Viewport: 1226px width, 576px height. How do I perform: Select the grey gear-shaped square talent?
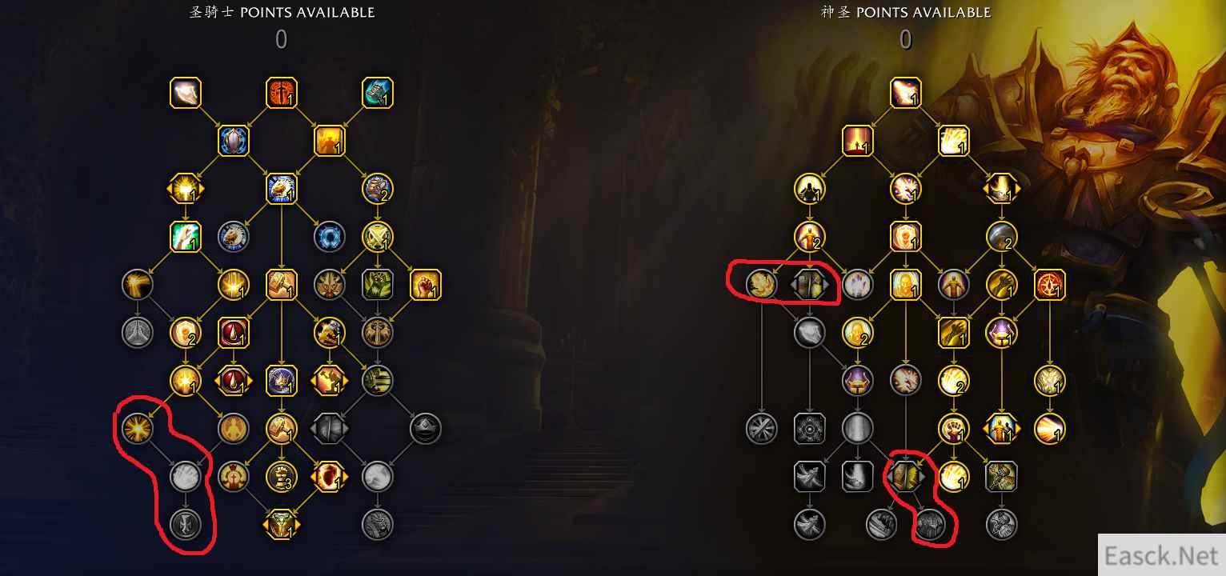[x=810, y=429]
